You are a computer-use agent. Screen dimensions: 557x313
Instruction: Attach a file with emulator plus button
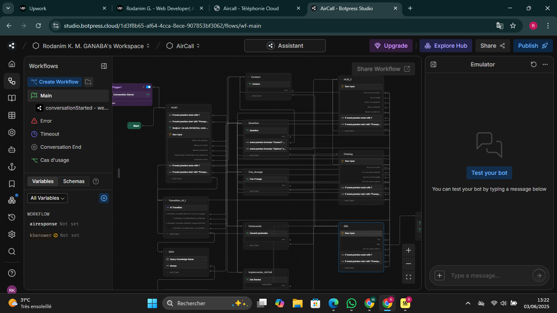440,276
